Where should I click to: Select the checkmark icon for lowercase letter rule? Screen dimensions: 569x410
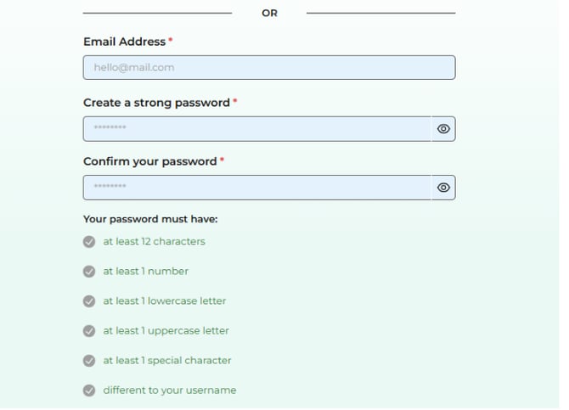(89, 301)
